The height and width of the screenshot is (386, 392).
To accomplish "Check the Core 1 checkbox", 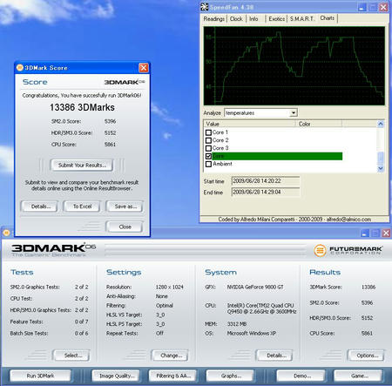I will [x=208, y=132].
